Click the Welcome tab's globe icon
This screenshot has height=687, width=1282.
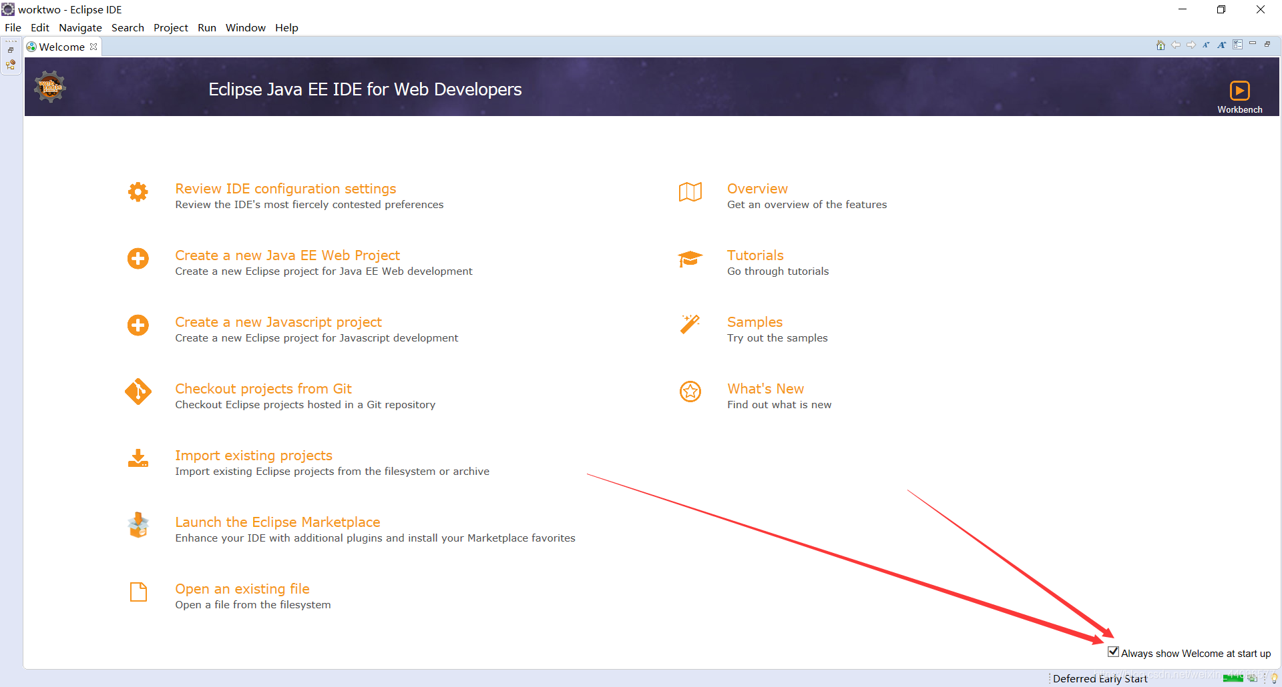coord(31,47)
